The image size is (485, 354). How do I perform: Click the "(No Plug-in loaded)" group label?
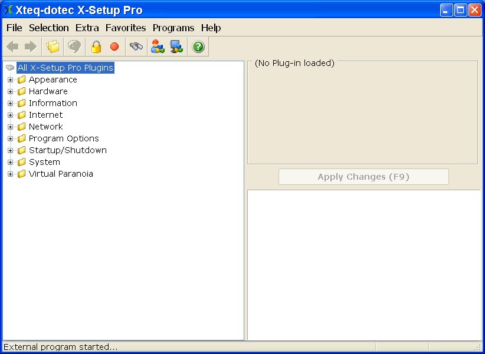[x=295, y=63]
